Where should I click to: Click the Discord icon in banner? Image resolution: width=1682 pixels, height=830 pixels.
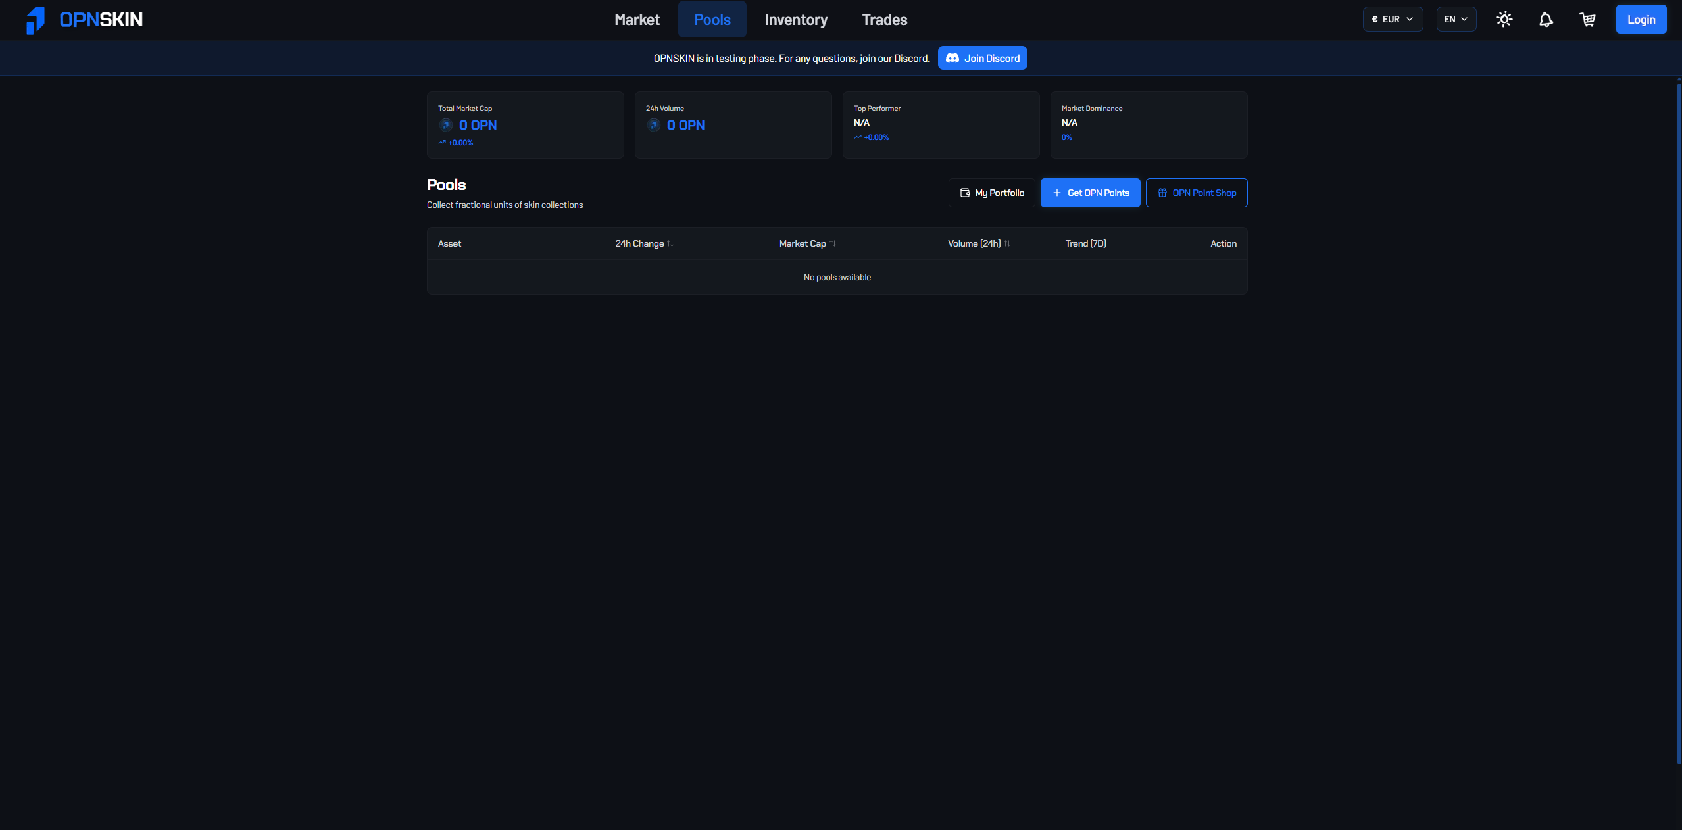(952, 59)
